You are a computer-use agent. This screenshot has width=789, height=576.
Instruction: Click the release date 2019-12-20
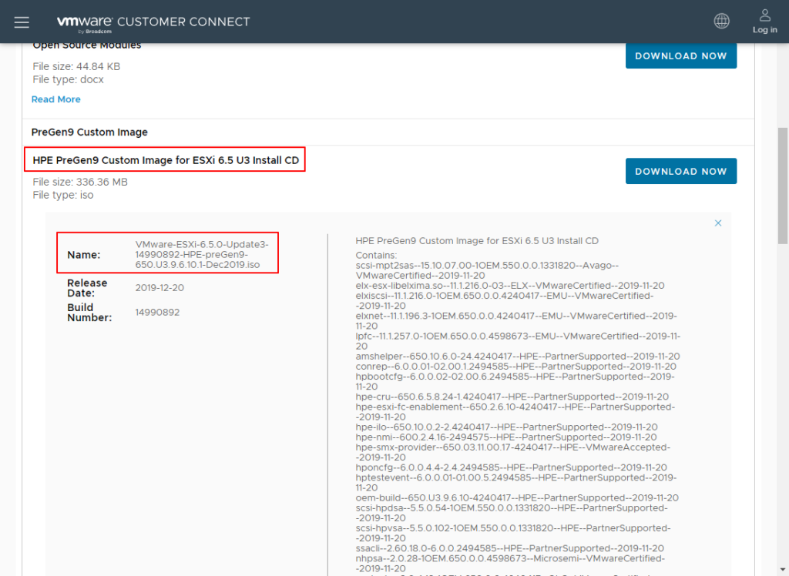[159, 288]
